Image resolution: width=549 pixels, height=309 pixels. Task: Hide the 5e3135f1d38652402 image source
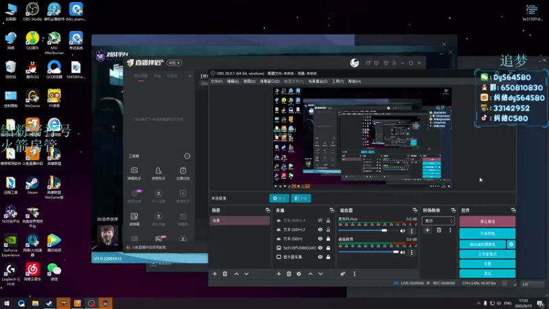320,248
